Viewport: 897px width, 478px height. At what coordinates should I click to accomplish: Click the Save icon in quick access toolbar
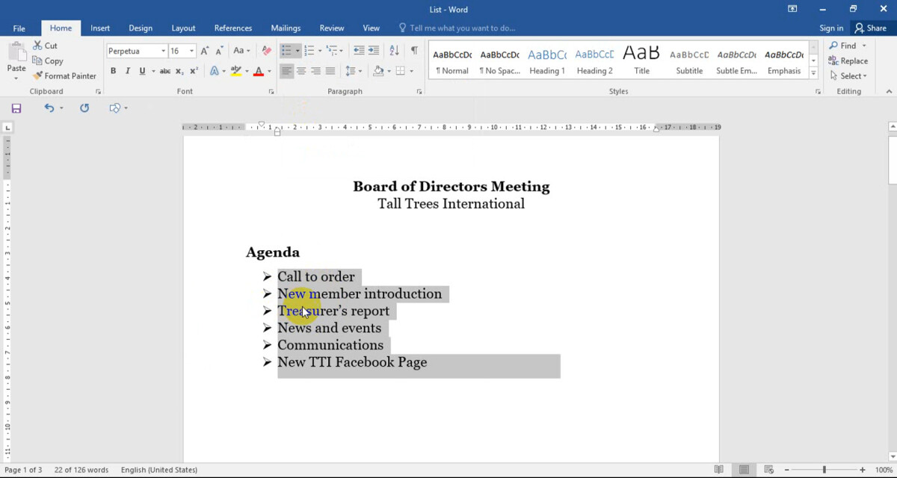pos(16,108)
